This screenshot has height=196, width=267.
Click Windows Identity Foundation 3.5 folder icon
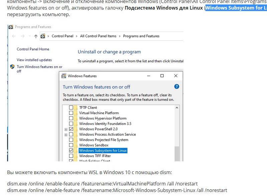(x=75, y=124)
